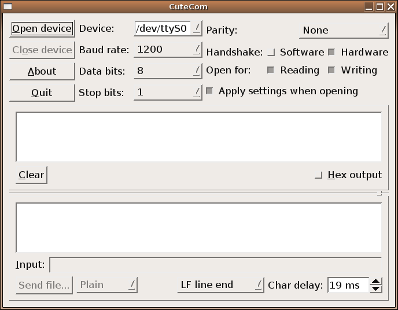
Task: Click the Input text field
Action: (216, 264)
